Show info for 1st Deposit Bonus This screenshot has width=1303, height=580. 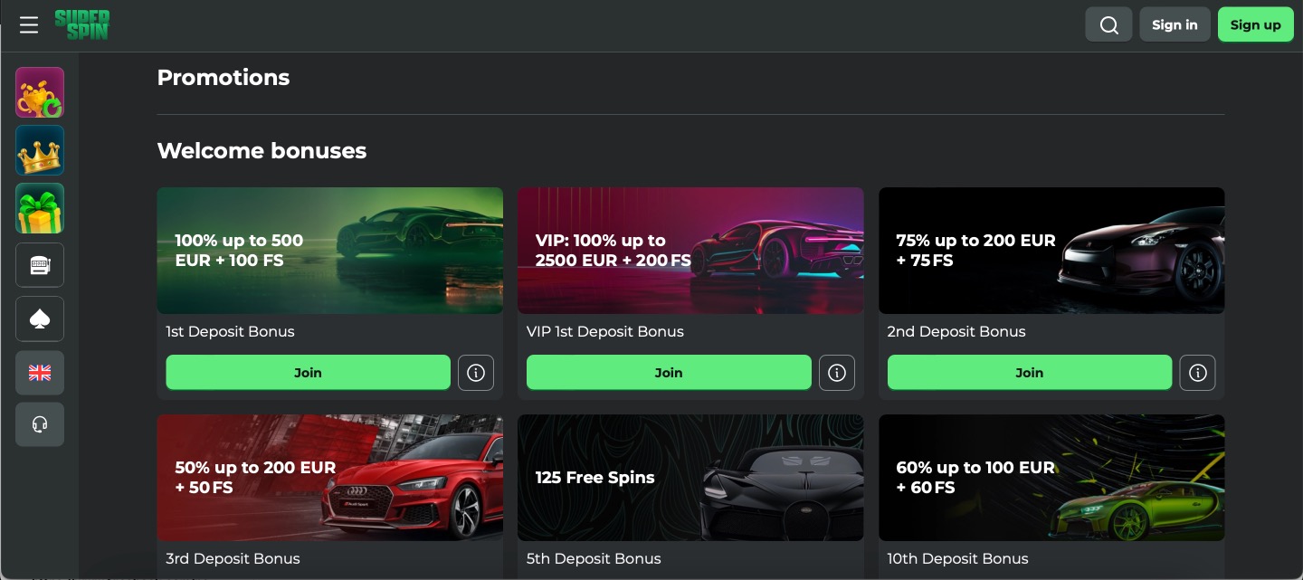[476, 373]
